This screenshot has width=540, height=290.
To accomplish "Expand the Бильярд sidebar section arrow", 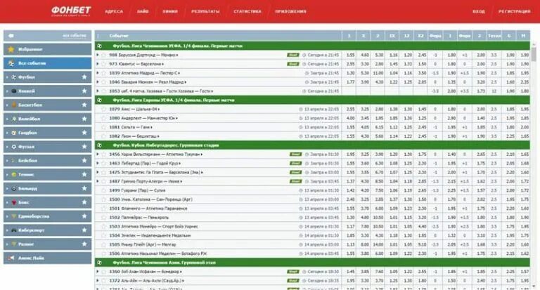I will (x=7, y=188).
